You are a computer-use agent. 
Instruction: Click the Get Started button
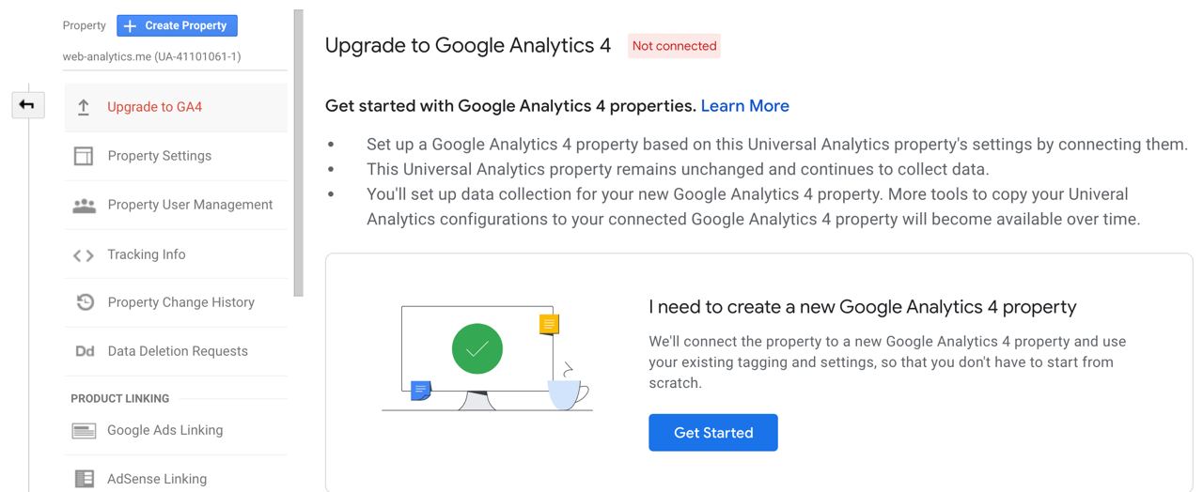(712, 433)
